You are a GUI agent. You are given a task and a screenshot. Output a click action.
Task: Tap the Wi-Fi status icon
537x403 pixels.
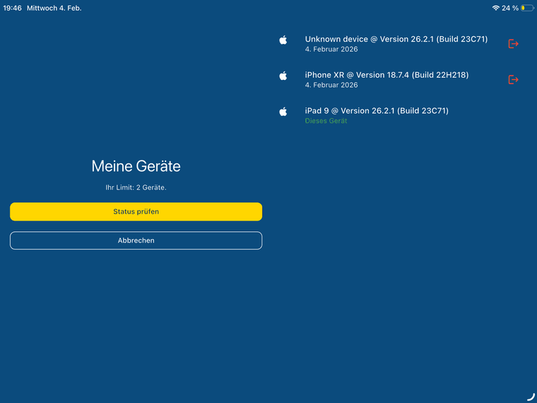coord(495,8)
